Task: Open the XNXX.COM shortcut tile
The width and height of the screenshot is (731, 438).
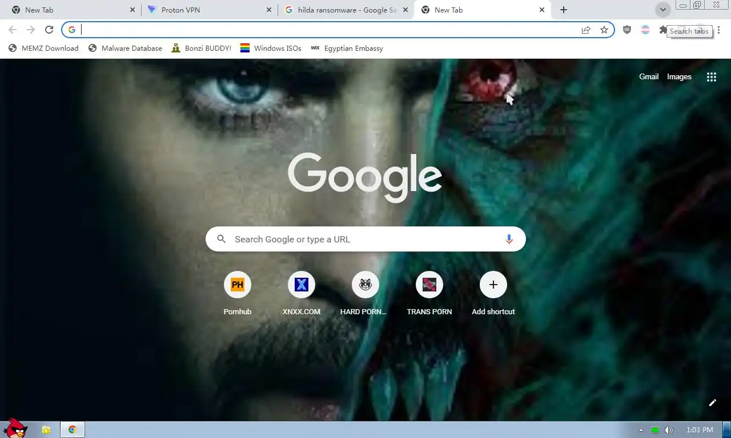Action: click(302, 294)
